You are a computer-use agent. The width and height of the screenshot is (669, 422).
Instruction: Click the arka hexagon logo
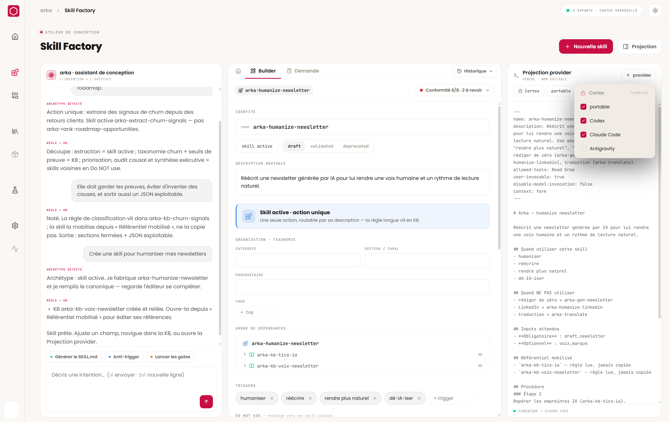(x=13, y=11)
